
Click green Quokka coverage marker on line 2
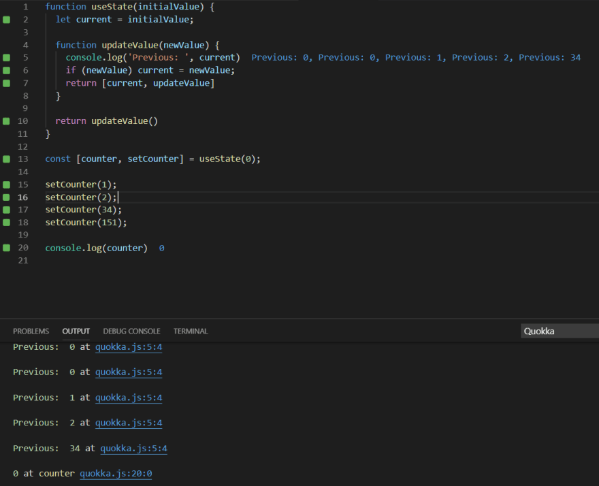tap(7, 20)
